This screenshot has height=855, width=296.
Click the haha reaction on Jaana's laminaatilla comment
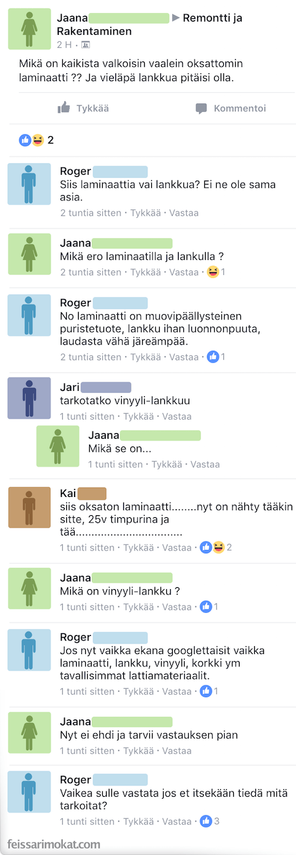[x=213, y=272]
